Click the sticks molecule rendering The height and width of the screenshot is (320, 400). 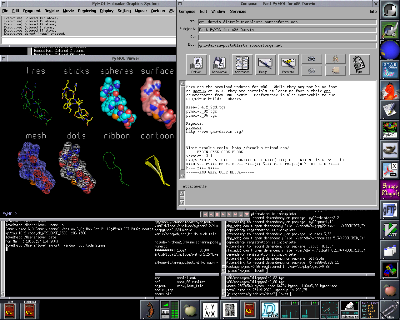[77, 103]
